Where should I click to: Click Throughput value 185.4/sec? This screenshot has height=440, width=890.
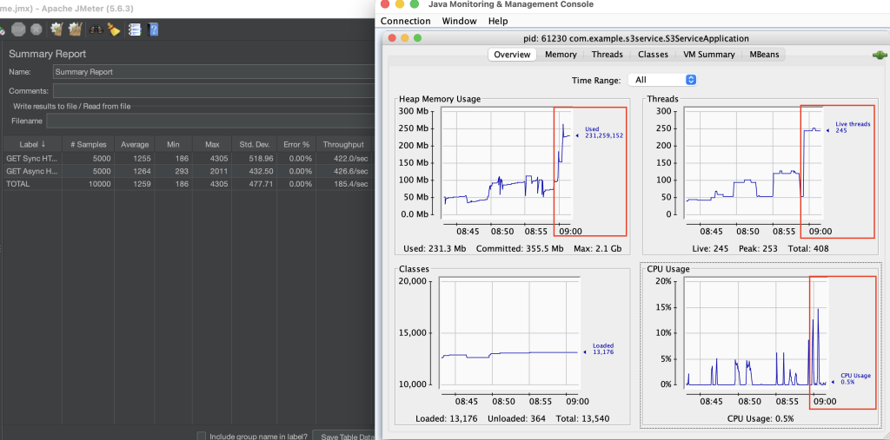353,184
